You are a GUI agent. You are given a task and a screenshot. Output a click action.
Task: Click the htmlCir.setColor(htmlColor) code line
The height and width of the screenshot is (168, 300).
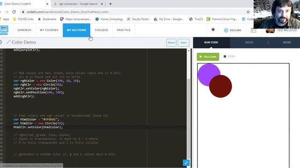38,127
